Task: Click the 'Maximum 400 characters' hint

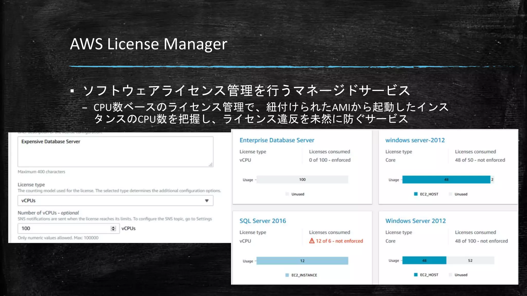Action: (x=41, y=172)
